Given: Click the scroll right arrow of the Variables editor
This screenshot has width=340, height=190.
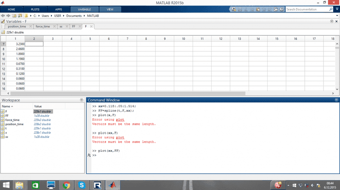Looking at the screenshot, I should 333,93.
